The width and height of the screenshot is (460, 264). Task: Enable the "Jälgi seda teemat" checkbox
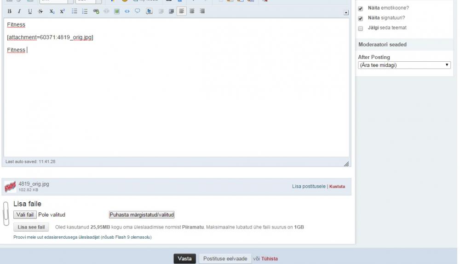tap(361, 28)
